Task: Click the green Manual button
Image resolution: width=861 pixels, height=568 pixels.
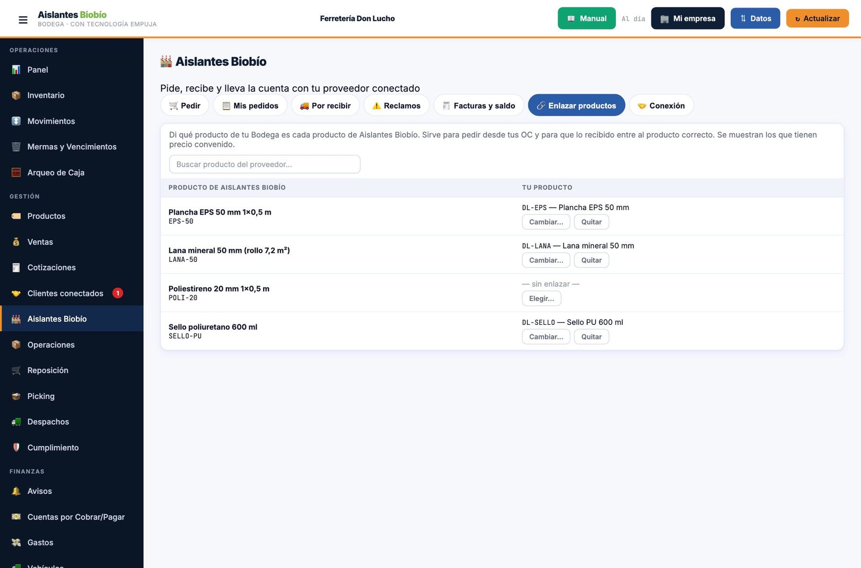Action: pos(587,18)
